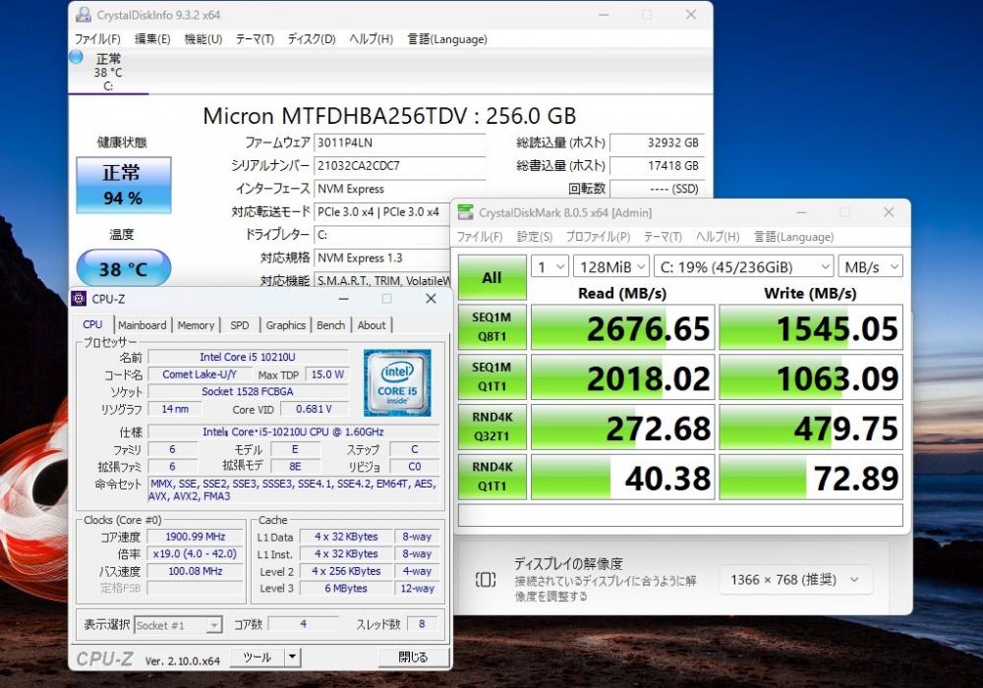
Task: Close the CPU-Z window
Action: [x=431, y=299]
